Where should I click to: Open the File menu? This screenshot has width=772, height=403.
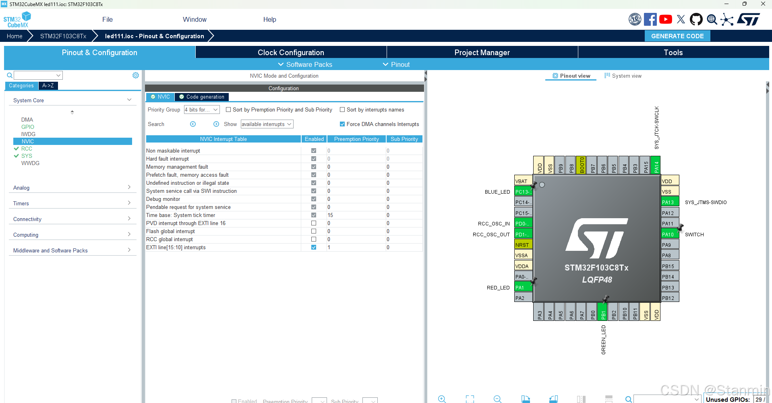pos(108,19)
